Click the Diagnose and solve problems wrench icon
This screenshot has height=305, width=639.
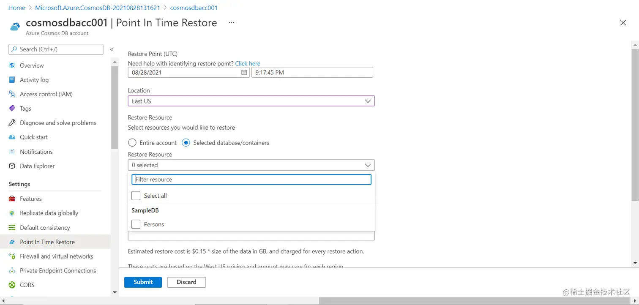(x=12, y=123)
